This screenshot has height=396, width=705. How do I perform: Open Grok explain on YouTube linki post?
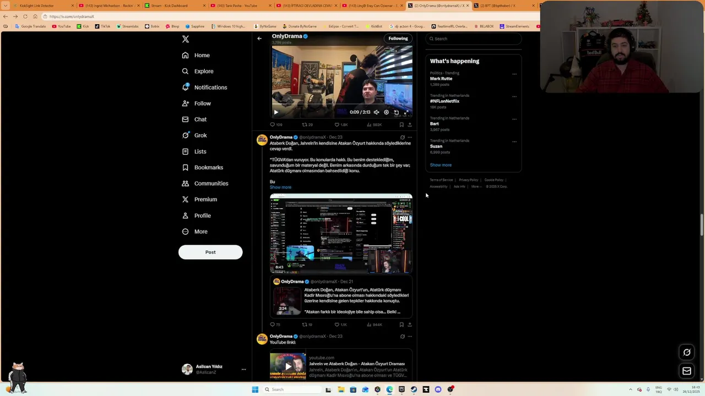tap(402, 337)
